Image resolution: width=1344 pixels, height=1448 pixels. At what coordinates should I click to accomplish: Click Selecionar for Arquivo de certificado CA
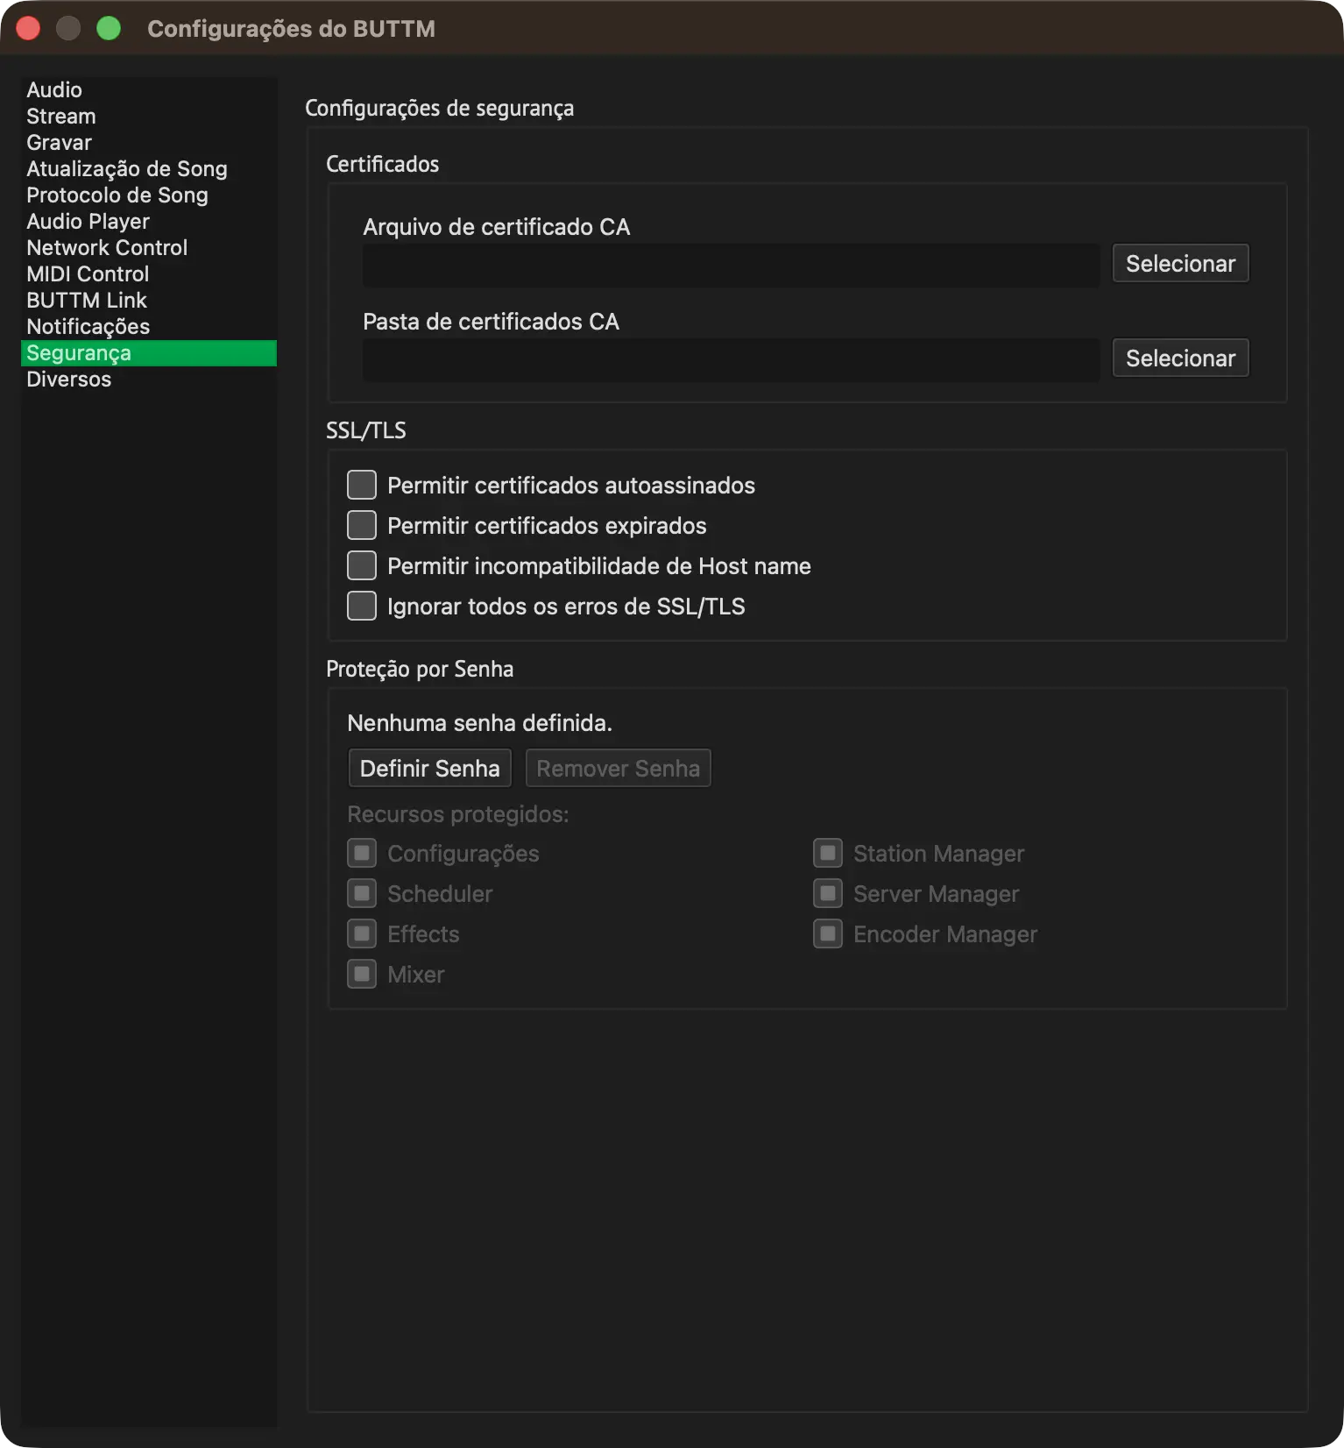click(1180, 264)
